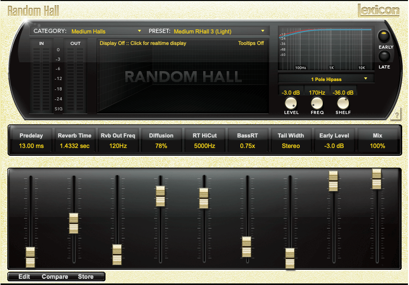Click Predelay value 13.00 ms
409x285 pixels.
[x=31, y=146]
